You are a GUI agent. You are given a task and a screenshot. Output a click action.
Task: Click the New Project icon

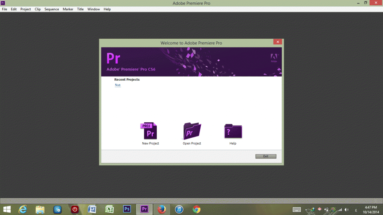point(149,131)
